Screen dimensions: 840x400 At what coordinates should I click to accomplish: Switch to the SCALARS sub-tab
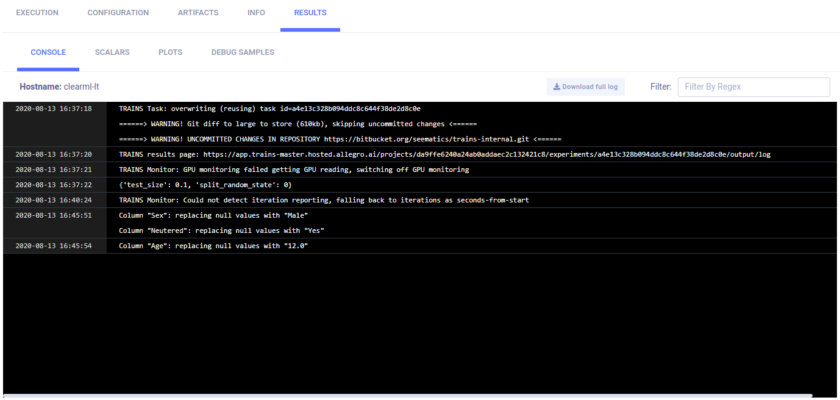(x=112, y=52)
